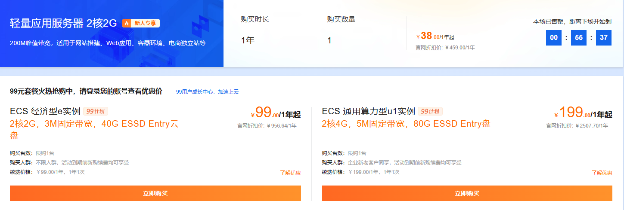This screenshot has width=624, height=210.
Task: Click the 99计划 badge on 通用算力型u1实例
Action: coord(430,112)
